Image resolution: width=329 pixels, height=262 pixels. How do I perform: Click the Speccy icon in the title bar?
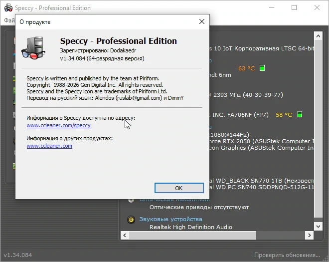[x=8, y=7]
